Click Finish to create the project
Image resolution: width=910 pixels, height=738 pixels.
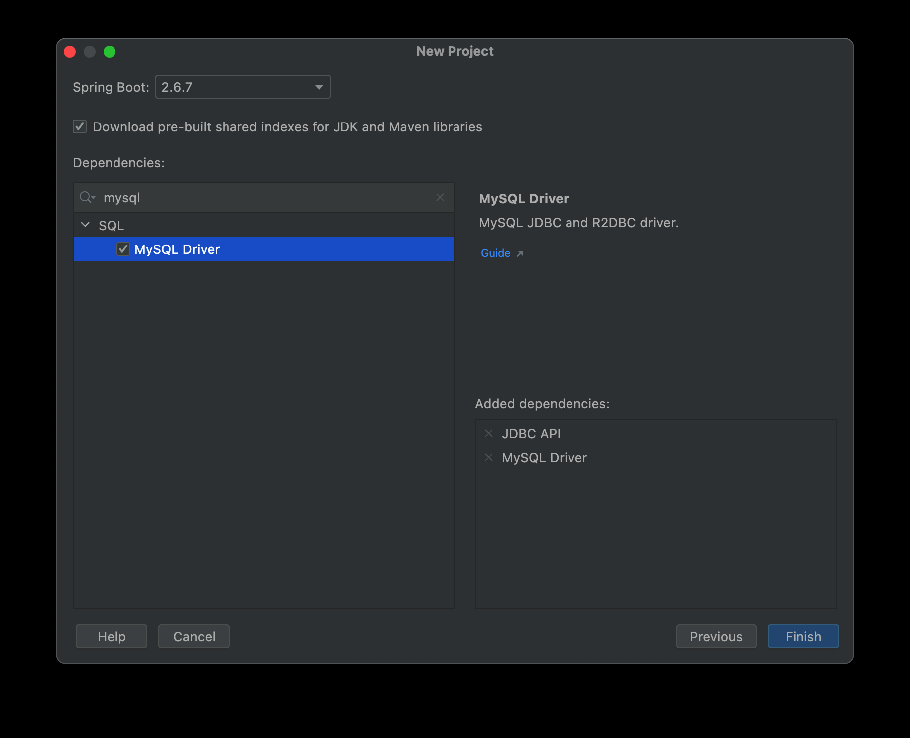click(x=802, y=636)
